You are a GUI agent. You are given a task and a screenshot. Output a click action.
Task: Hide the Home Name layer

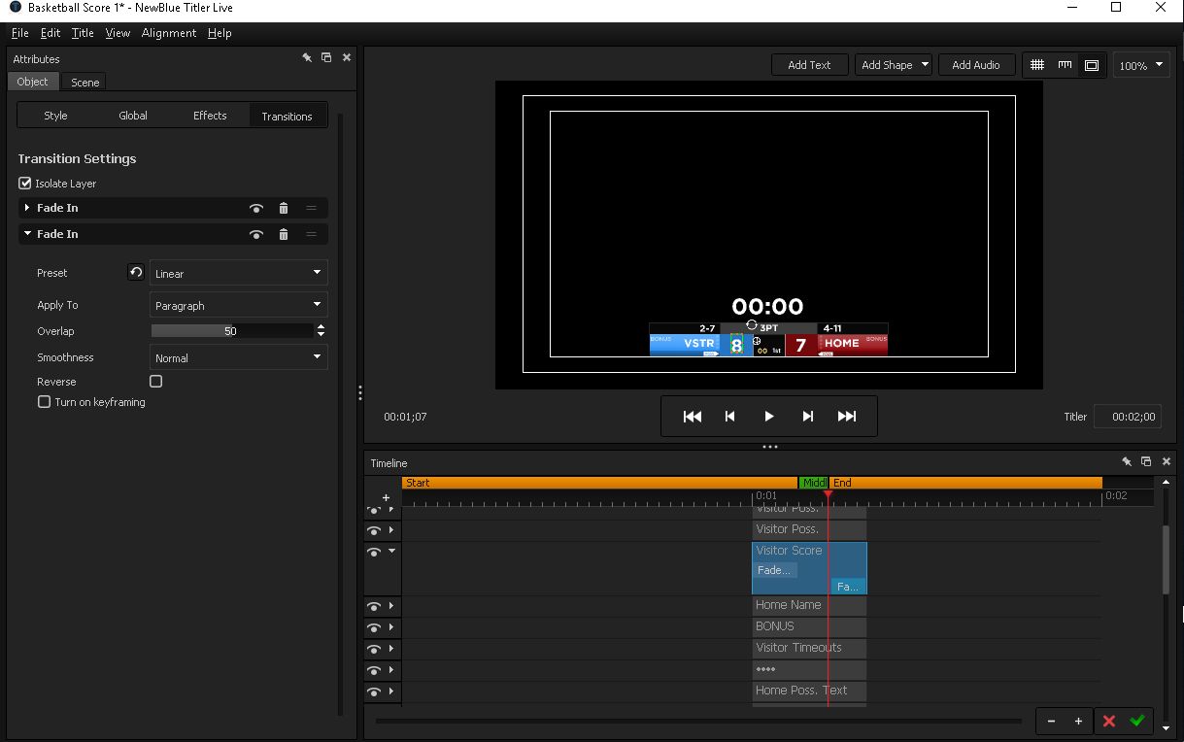(373, 606)
